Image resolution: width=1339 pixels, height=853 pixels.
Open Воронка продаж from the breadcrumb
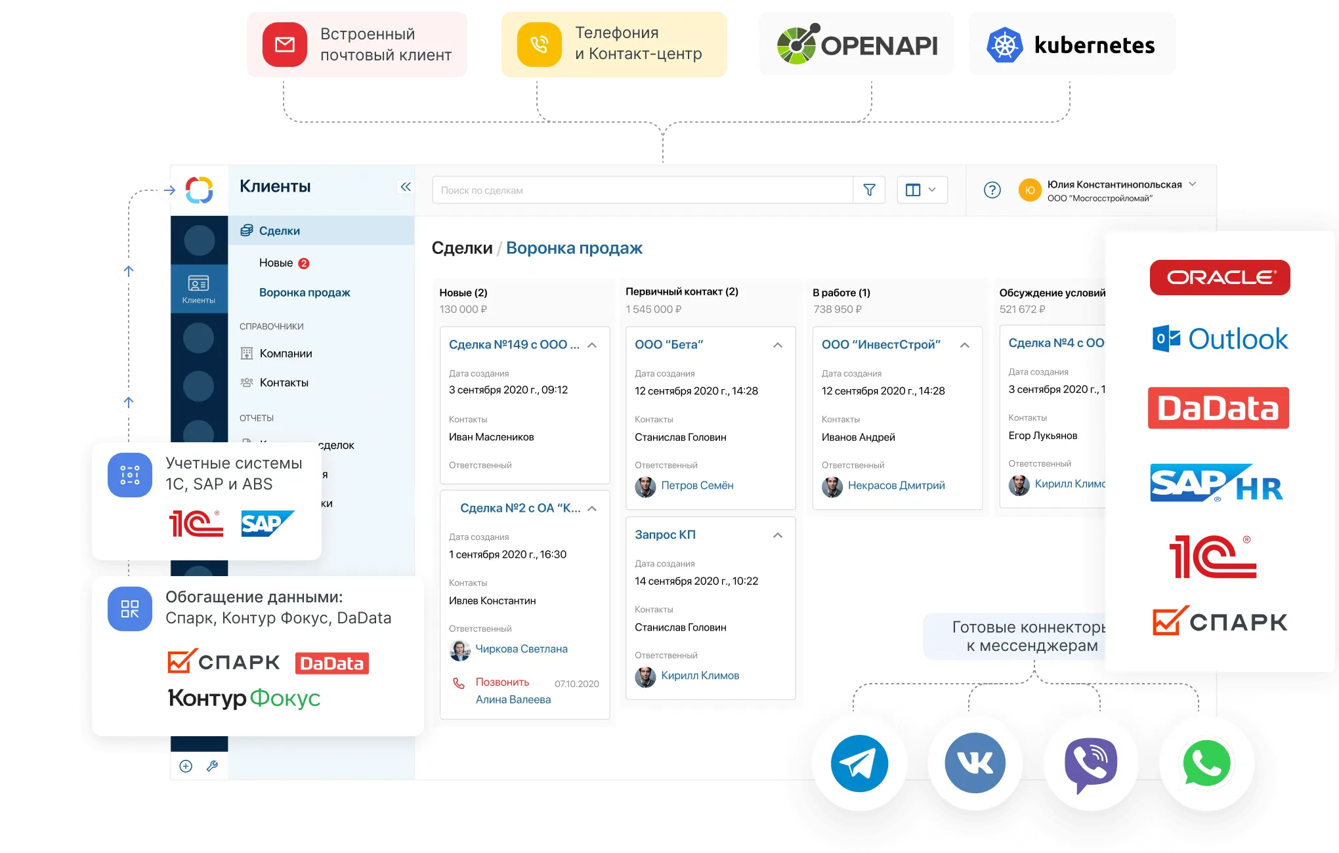tap(575, 248)
